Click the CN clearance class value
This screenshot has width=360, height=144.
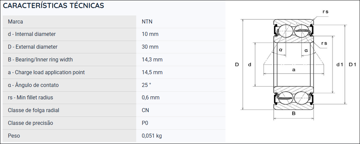point(145,110)
